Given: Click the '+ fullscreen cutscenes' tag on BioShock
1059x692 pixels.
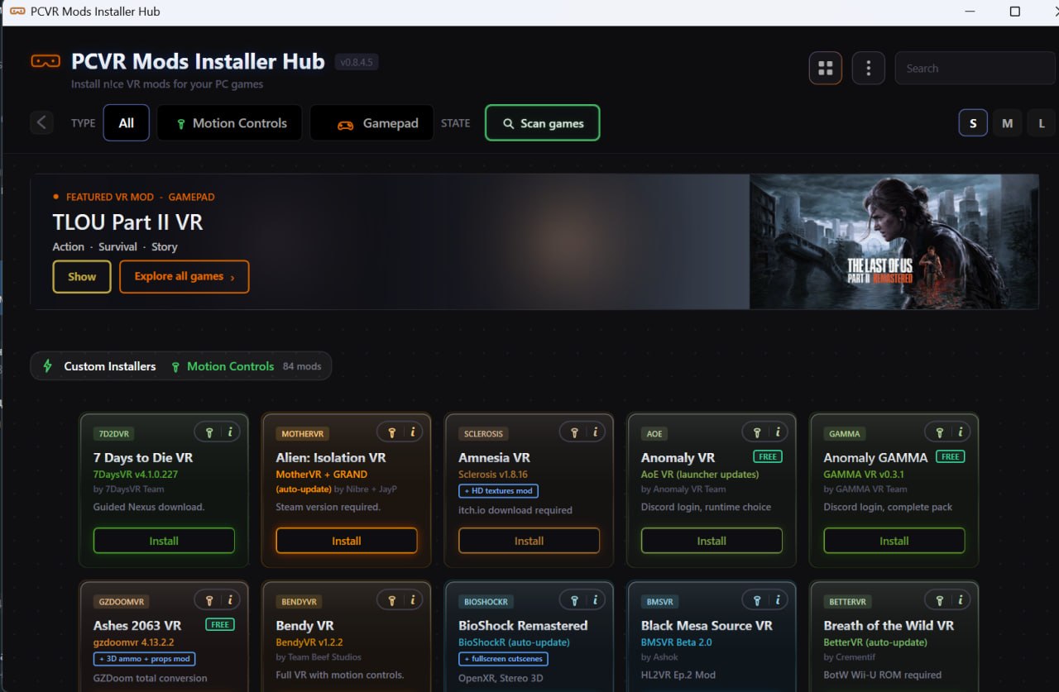Looking at the screenshot, I should pos(503,659).
